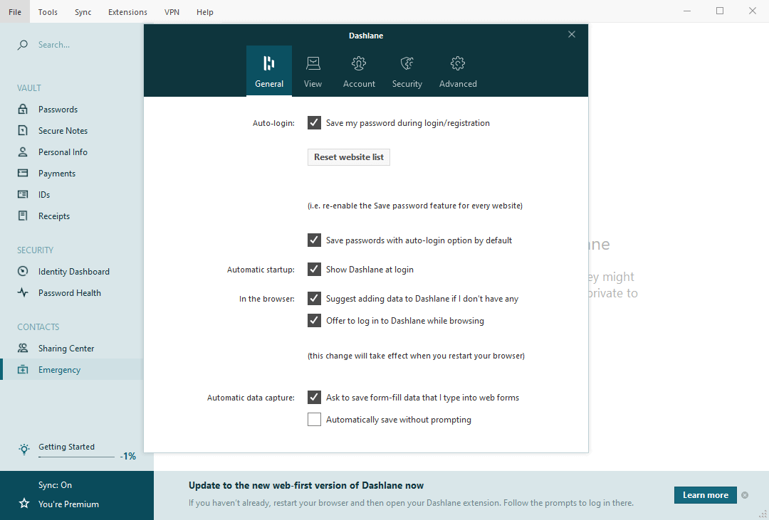Click the Personal Info person icon

point(23,152)
